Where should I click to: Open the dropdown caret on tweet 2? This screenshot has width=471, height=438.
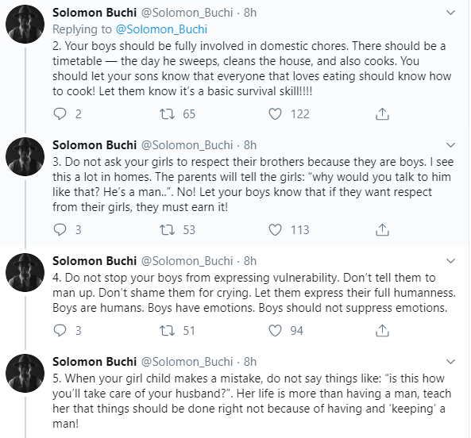450,13
